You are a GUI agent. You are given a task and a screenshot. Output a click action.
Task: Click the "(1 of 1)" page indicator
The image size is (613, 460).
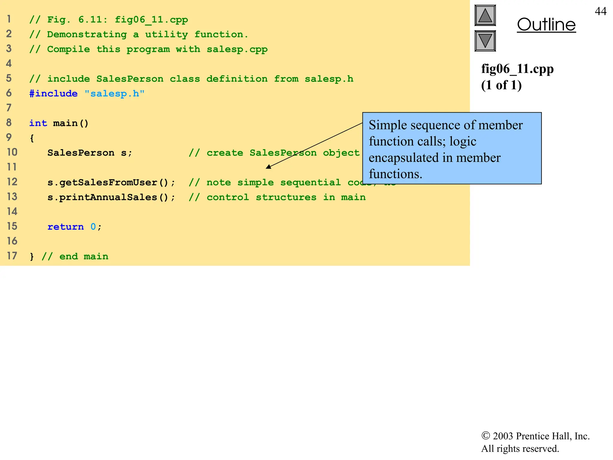pos(501,85)
